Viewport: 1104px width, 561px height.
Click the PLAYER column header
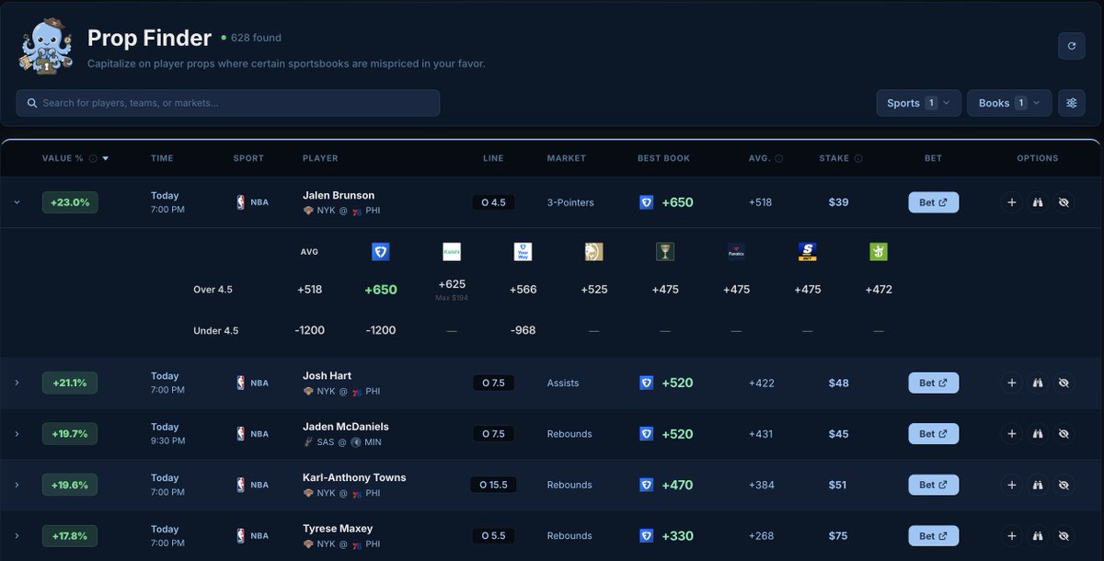320,158
